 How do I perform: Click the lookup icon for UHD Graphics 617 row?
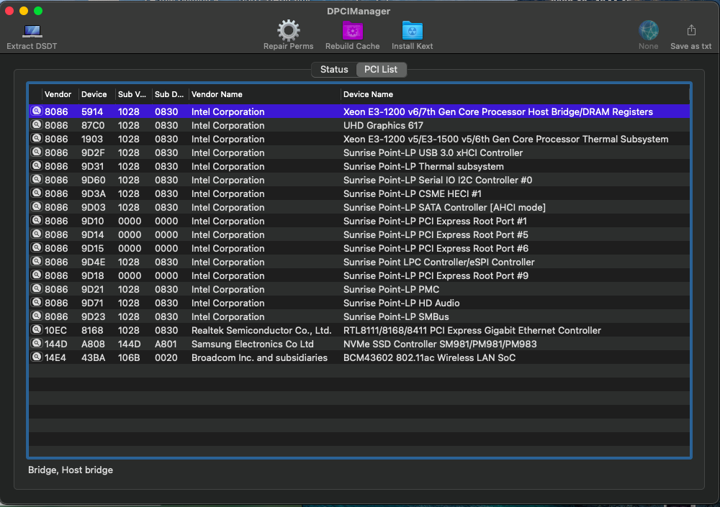[x=36, y=125]
